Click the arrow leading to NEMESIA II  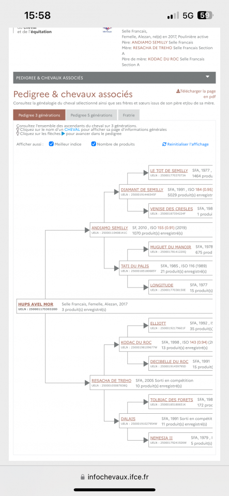click(146, 440)
